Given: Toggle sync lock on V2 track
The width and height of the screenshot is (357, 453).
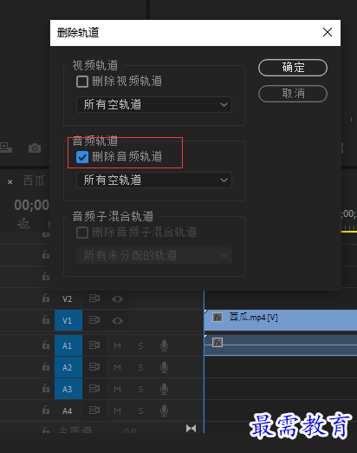Looking at the screenshot, I should (94, 299).
